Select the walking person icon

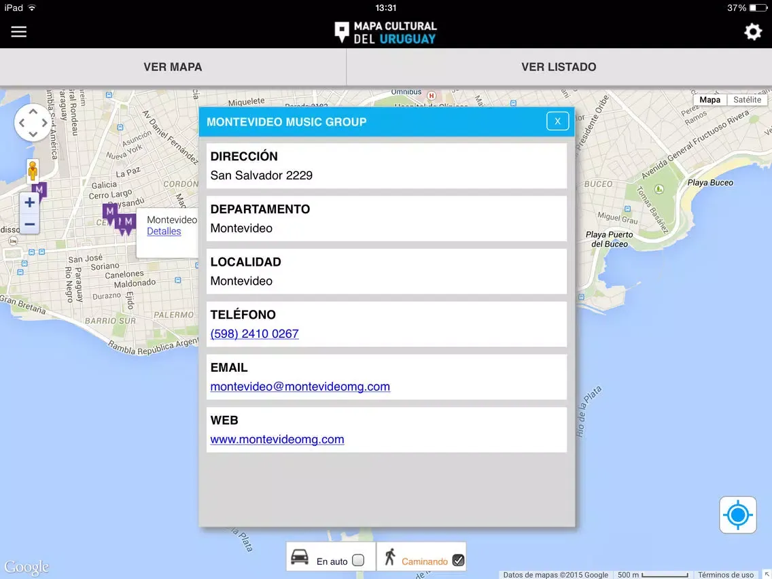[390, 557]
